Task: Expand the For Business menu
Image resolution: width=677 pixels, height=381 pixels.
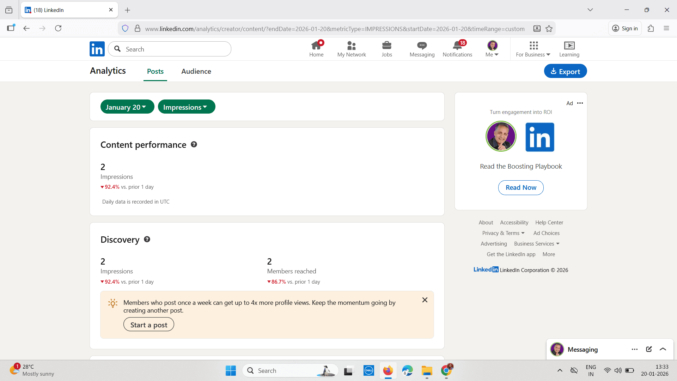Action: point(533,49)
